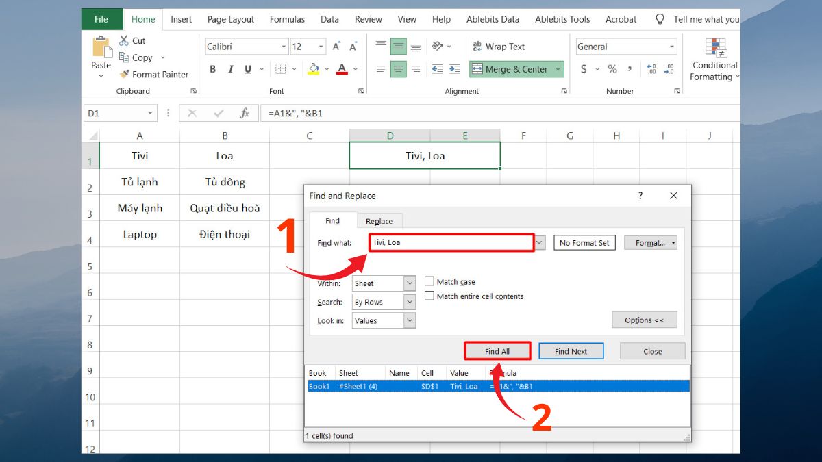The image size is (822, 462).
Task: Apply Percent Style format
Action: (x=612, y=69)
